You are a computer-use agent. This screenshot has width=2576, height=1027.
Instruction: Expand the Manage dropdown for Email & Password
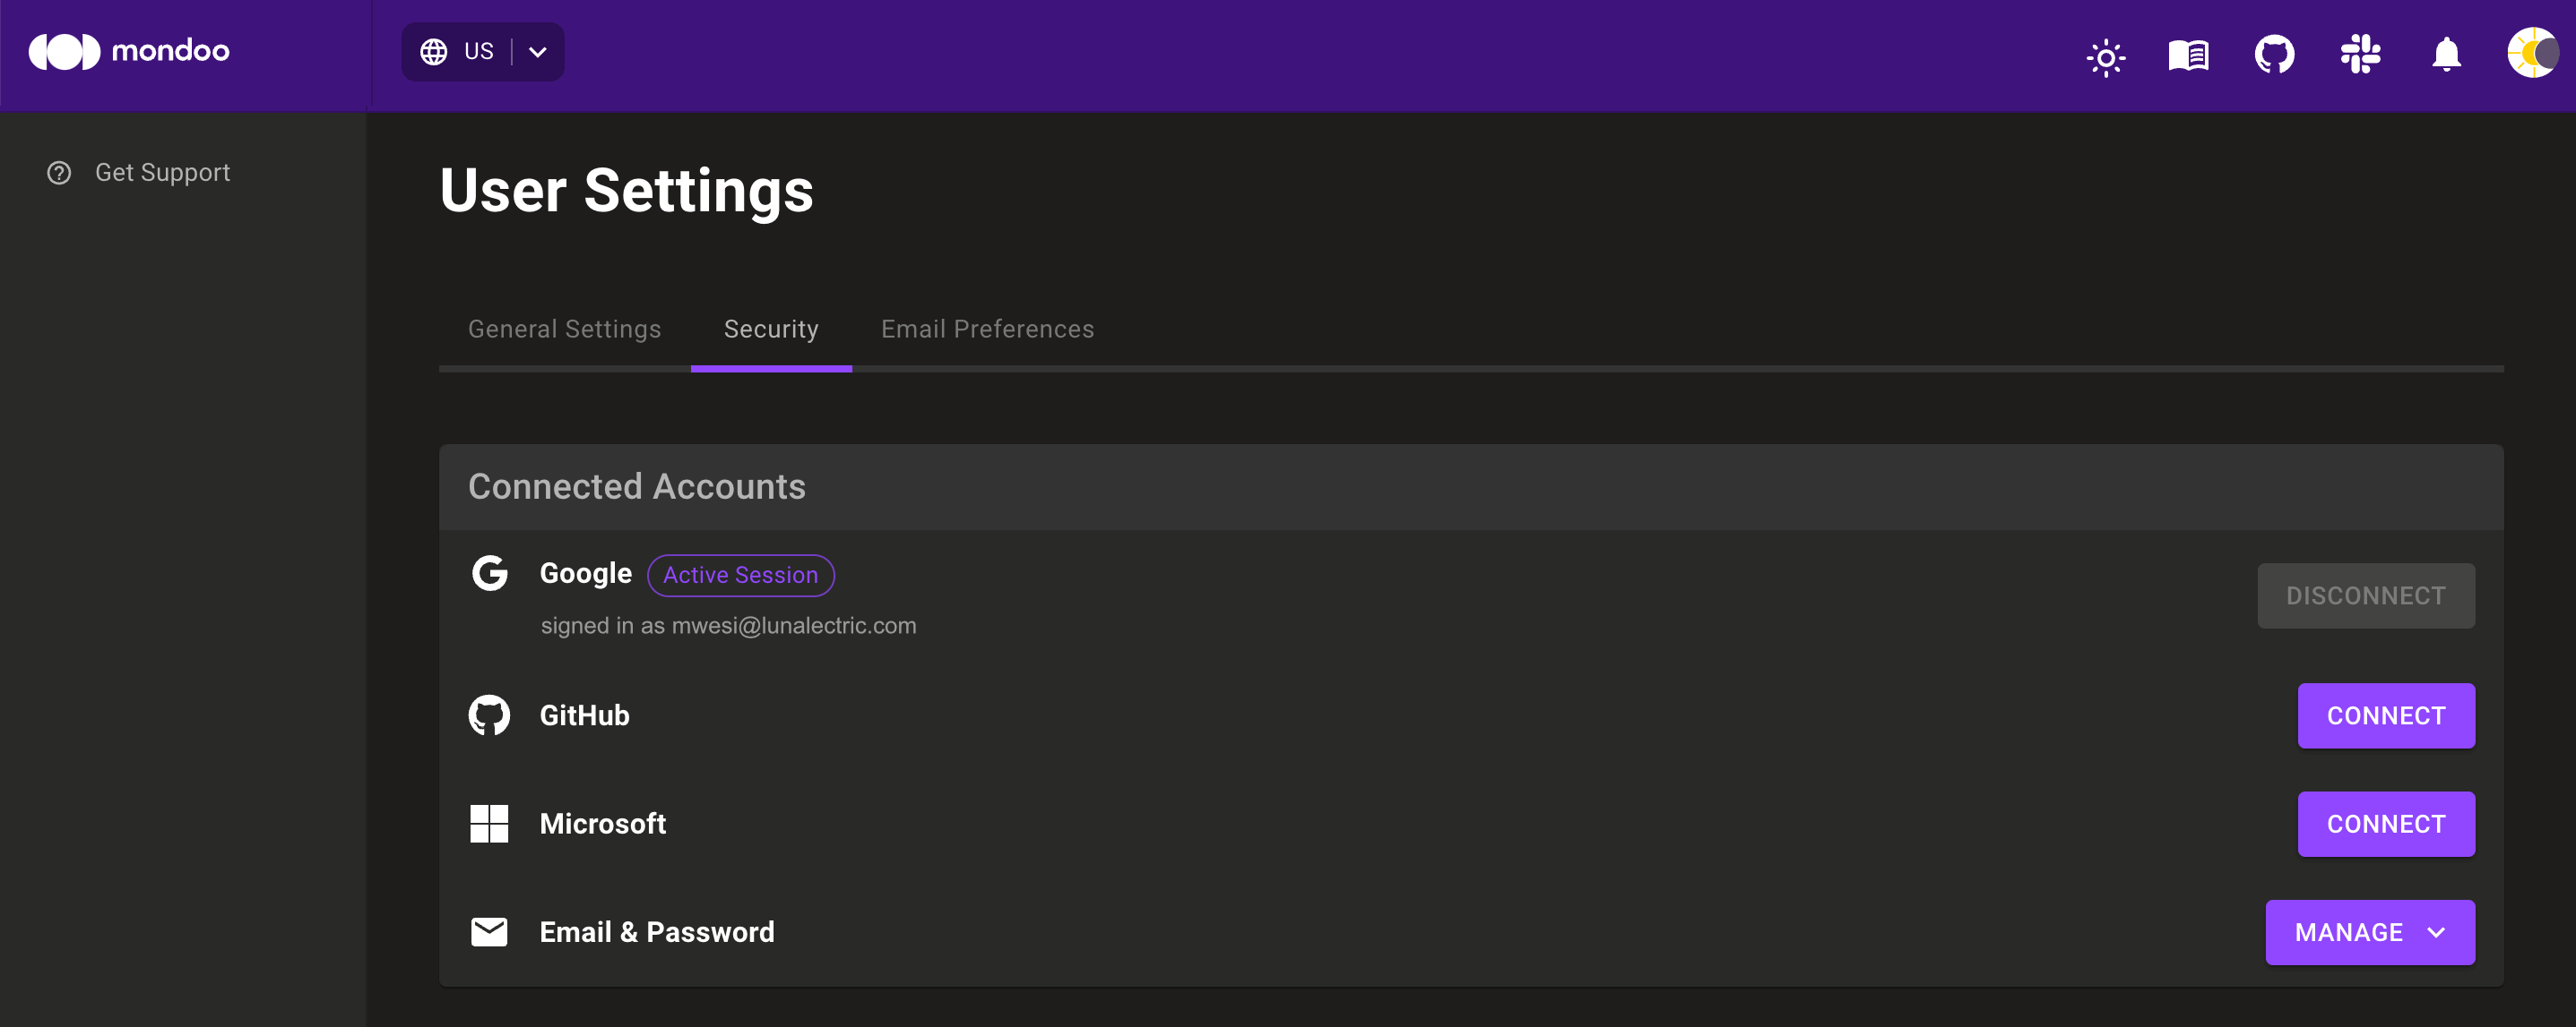pos(2369,932)
